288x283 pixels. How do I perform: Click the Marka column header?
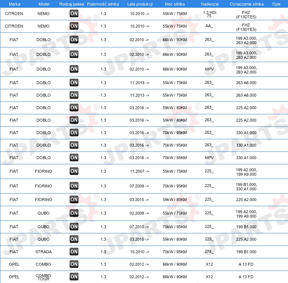tap(14, 4)
